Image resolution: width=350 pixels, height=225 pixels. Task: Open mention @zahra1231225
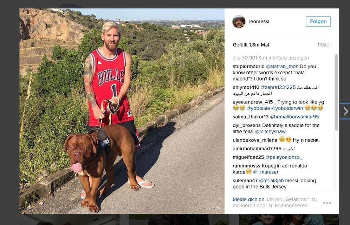pyautogui.click(x=278, y=87)
